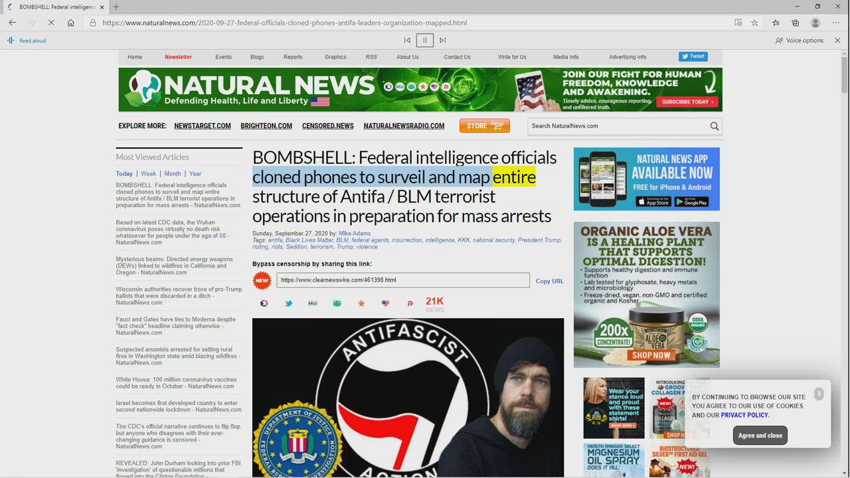Go to previous paragraph in read aloud

407,40
